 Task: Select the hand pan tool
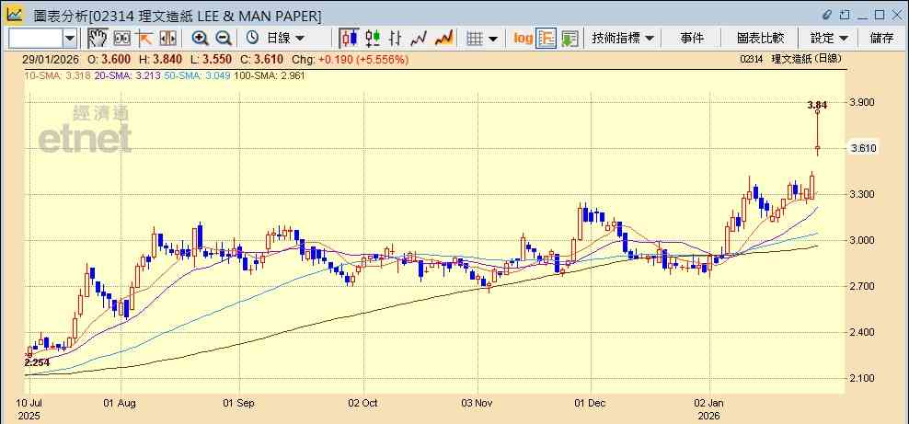98,39
